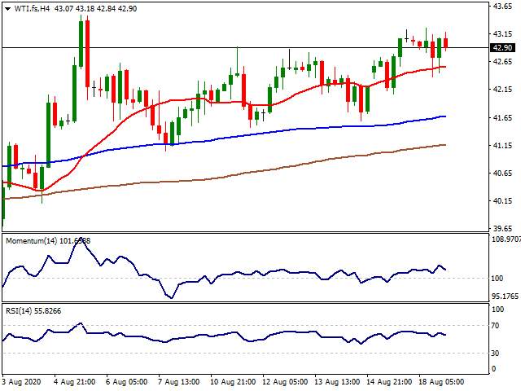This screenshot has height=391, width=521.
Task: Click the 41.65 price scale value
Action: coord(502,117)
